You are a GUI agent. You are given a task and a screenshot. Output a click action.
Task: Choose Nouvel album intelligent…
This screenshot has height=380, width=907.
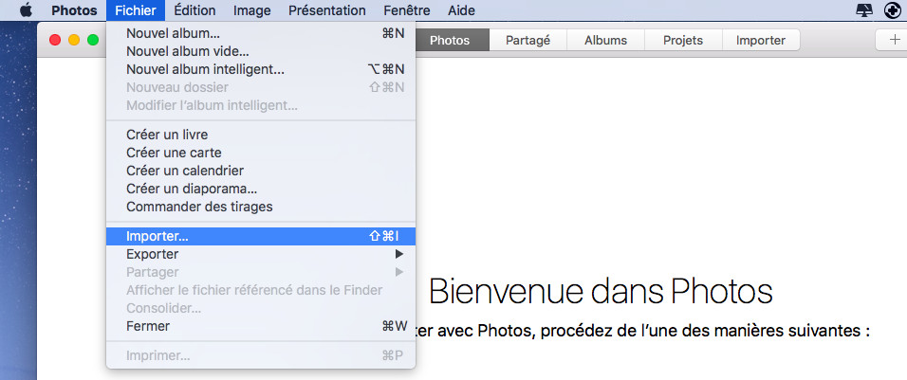pyautogui.click(x=261, y=69)
